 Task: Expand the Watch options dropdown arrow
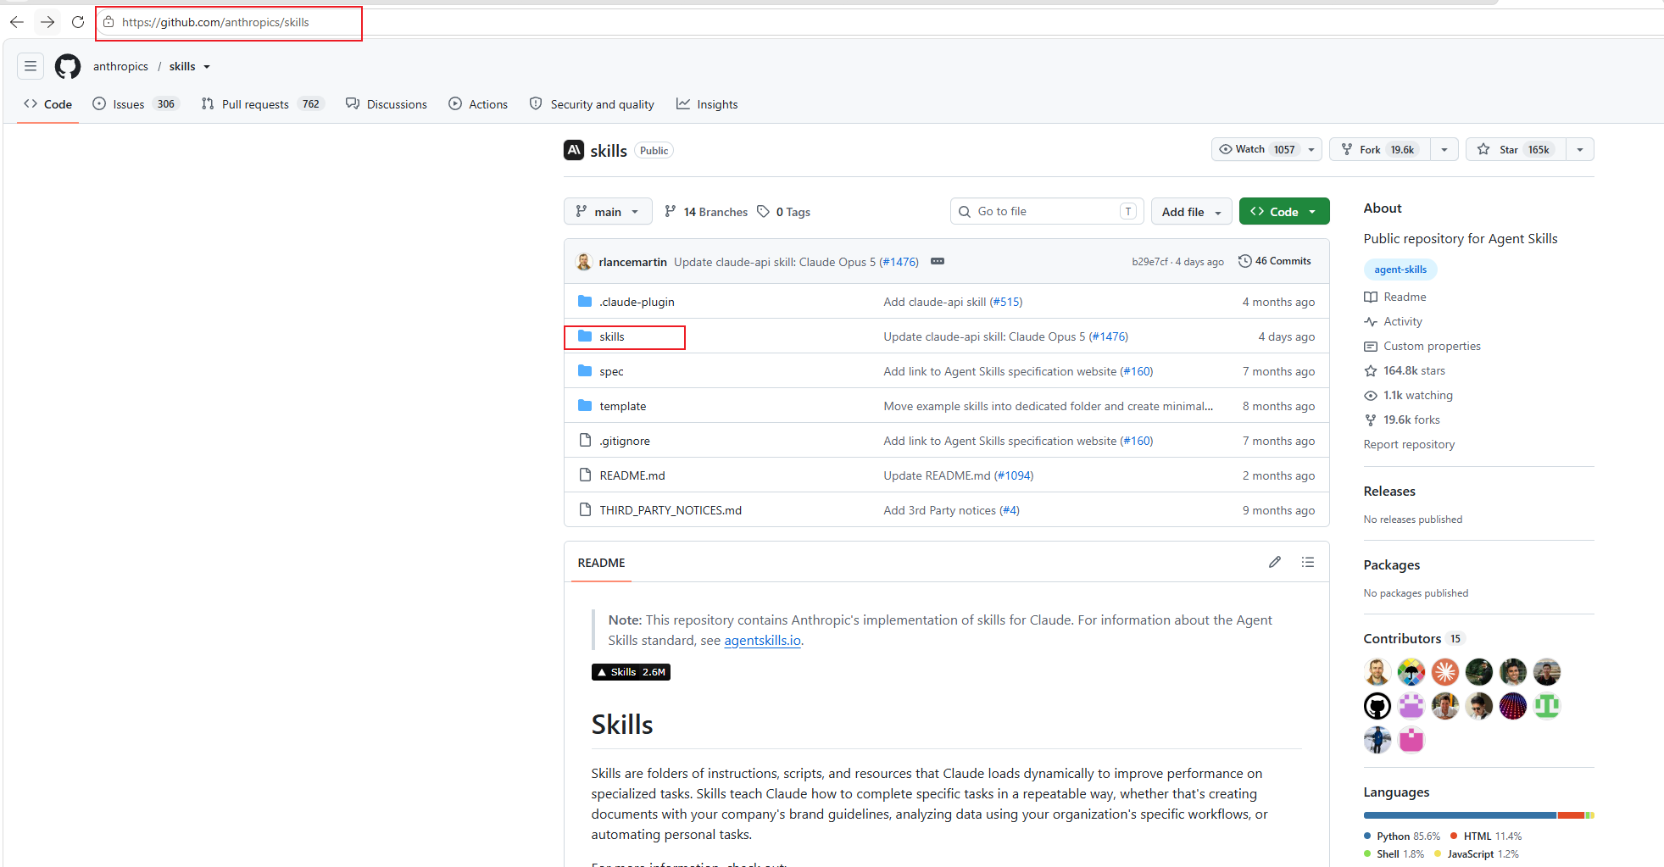click(1311, 149)
